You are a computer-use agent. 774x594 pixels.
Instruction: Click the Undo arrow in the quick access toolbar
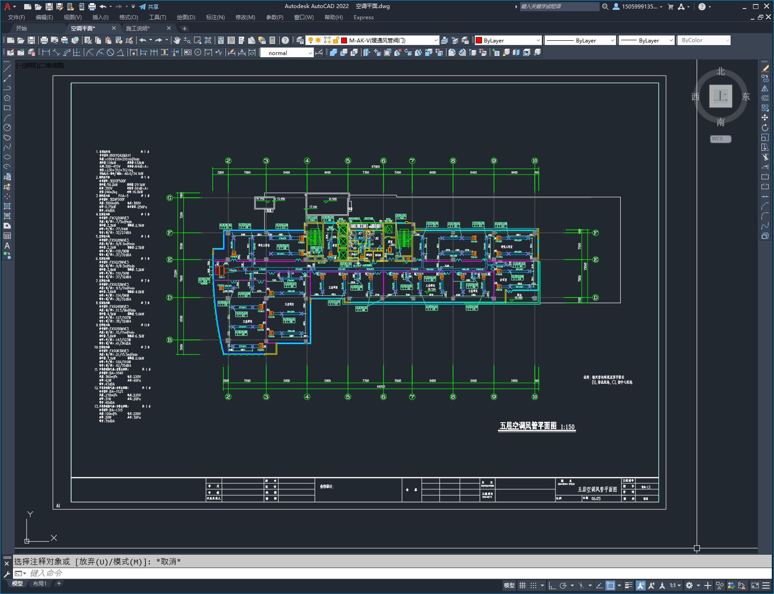pos(103,7)
